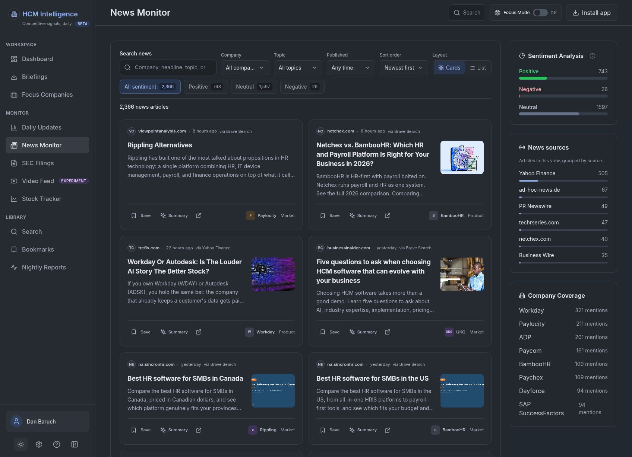This screenshot has width=632, height=457.
Task: Select All sentiment filter chip
Action: (x=150, y=87)
